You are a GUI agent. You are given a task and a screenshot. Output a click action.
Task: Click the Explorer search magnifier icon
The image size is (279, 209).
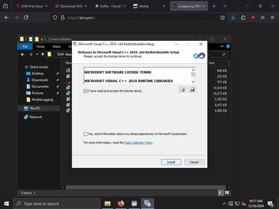point(224,54)
